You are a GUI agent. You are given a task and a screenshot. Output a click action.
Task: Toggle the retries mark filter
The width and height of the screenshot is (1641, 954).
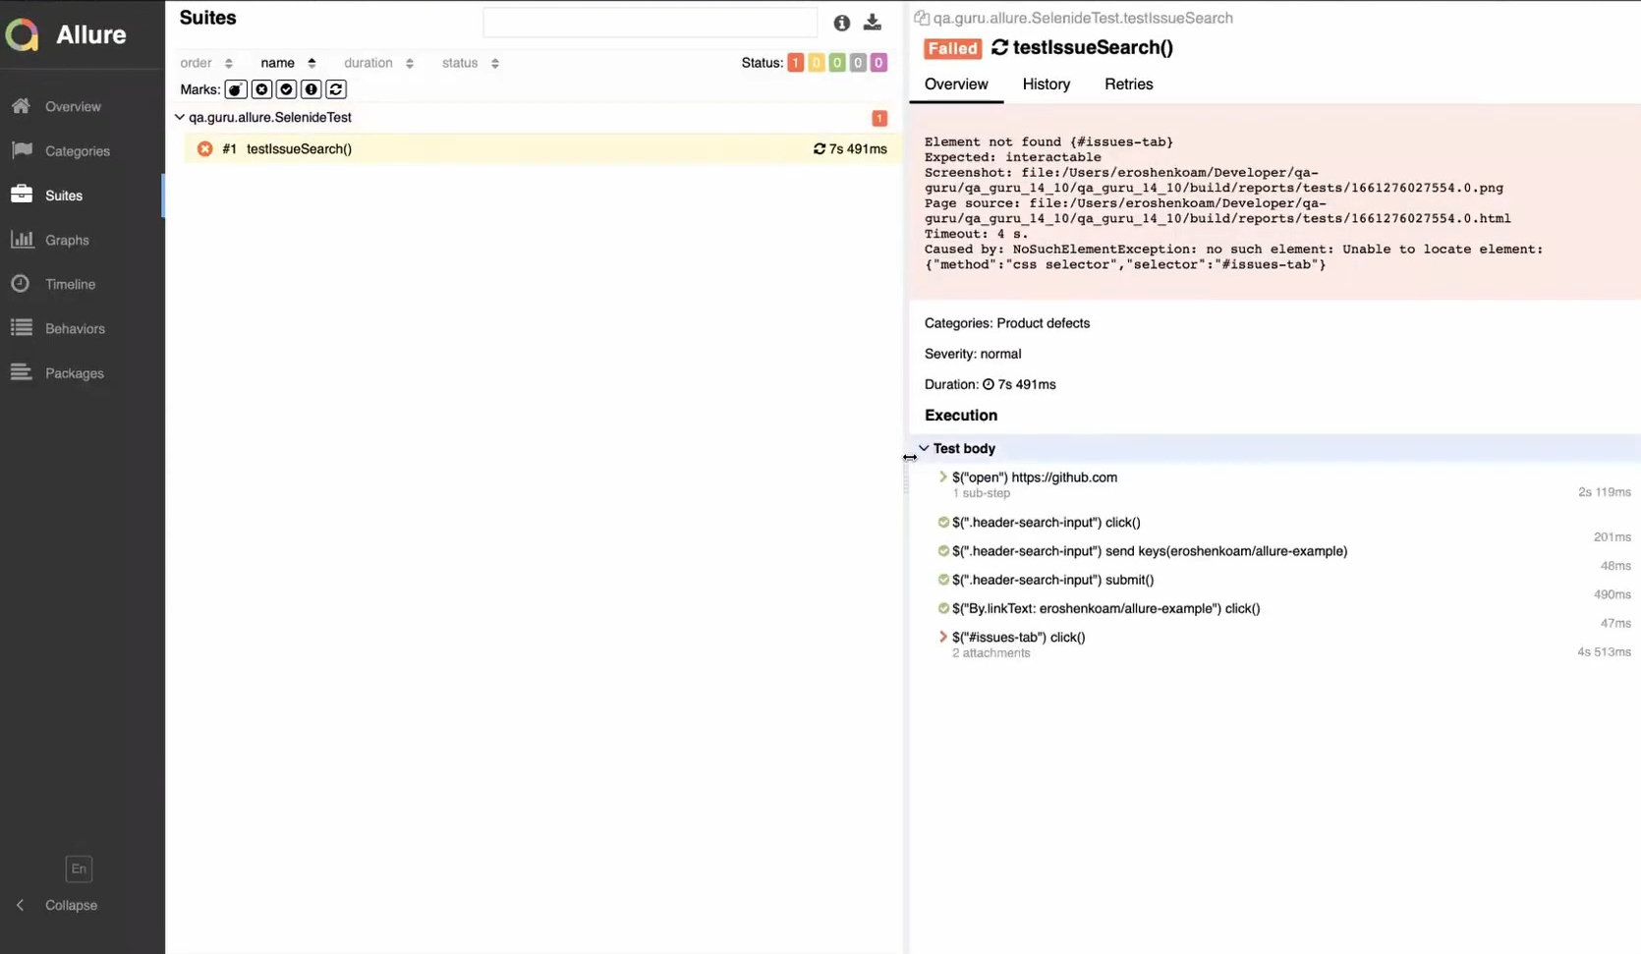(335, 89)
